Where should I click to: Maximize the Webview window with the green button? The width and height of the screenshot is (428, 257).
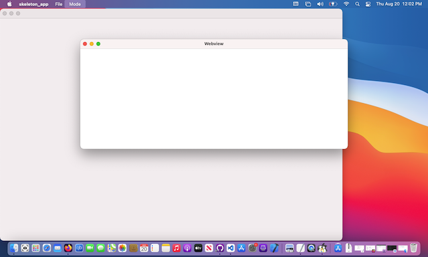pos(98,44)
